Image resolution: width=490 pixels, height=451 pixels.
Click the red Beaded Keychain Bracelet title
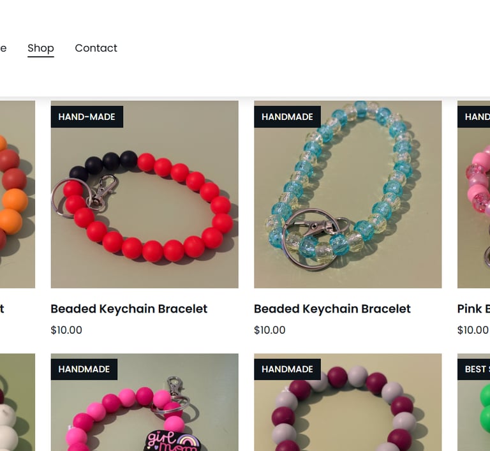(129, 309)
